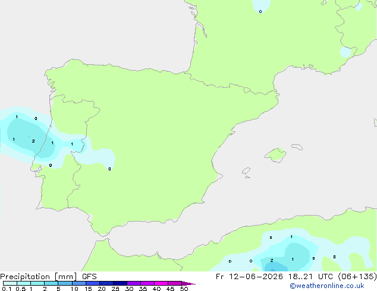This screenshot has height=291, width=377.
Task: Click the '30' legend label
Action: click(x=129, y=289)
